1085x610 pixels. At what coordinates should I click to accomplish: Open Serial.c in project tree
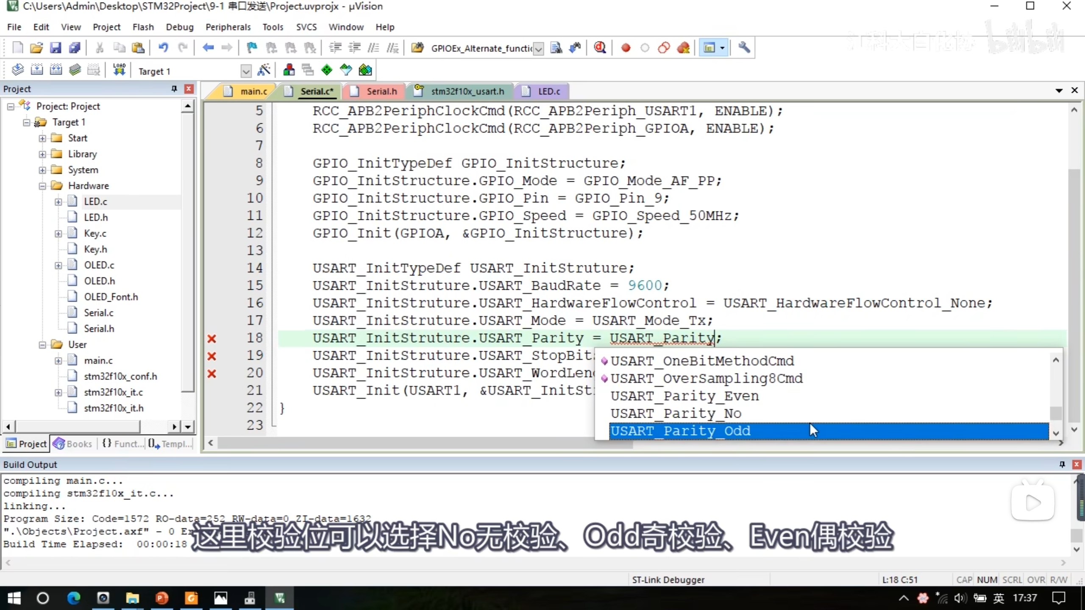click(x=98, y=313)
